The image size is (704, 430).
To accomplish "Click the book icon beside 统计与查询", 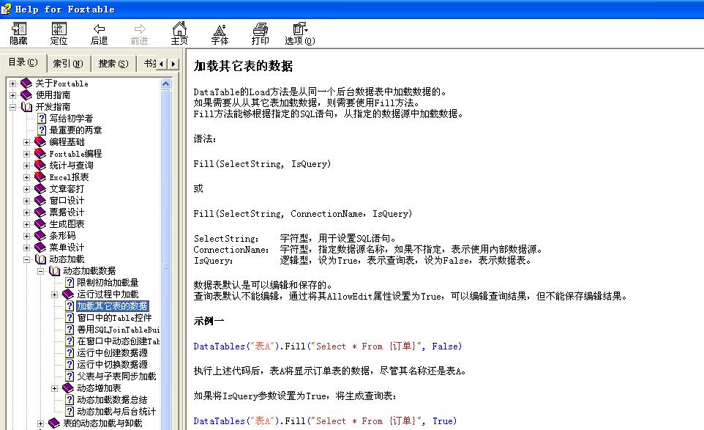I will tap(40, 165).
